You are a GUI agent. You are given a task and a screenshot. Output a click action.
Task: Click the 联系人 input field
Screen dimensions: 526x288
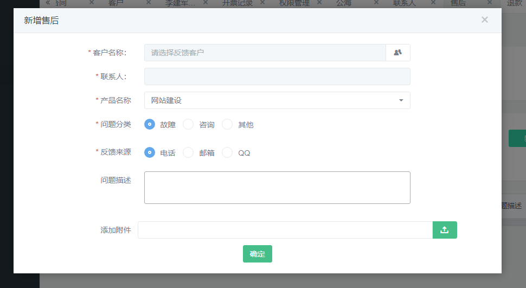277,76
